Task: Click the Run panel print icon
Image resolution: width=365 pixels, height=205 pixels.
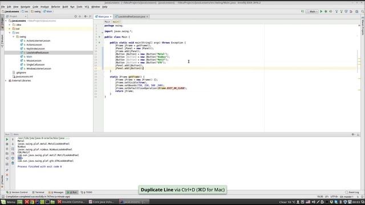Action: (13, 158)
